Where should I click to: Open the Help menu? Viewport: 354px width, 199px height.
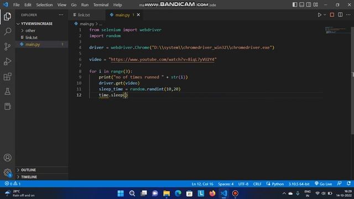[x=117, y=5]
